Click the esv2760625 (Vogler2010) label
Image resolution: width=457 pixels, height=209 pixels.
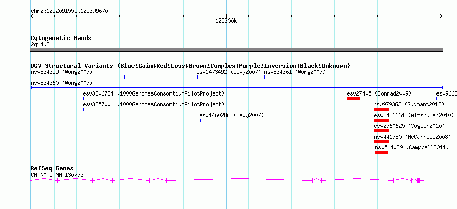(409, 126)
